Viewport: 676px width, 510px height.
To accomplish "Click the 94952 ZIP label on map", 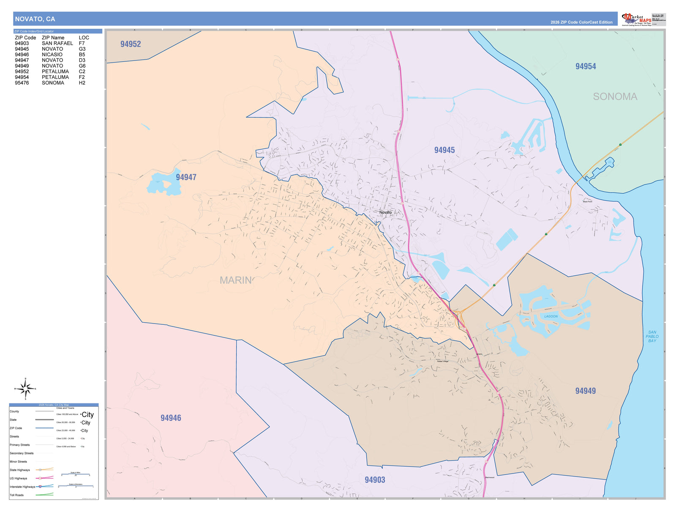I will [131, 44].
